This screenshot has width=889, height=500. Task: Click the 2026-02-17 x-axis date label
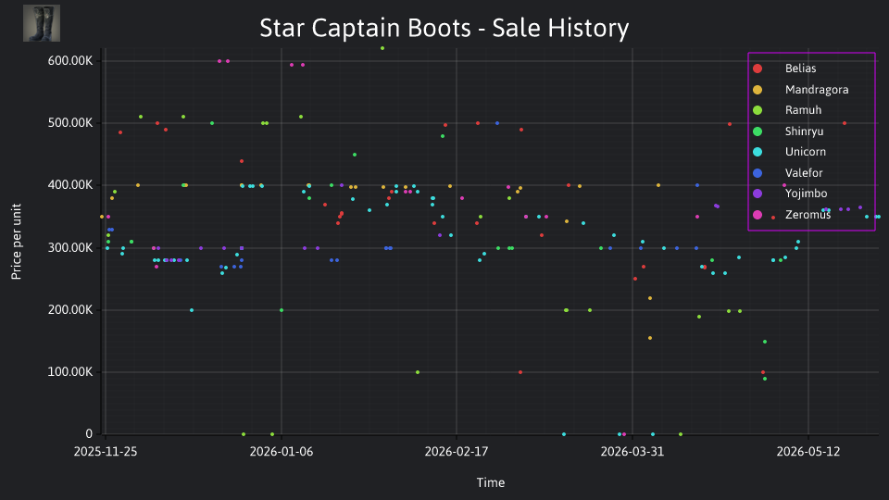pyautogui.click(x=457, y=451)
